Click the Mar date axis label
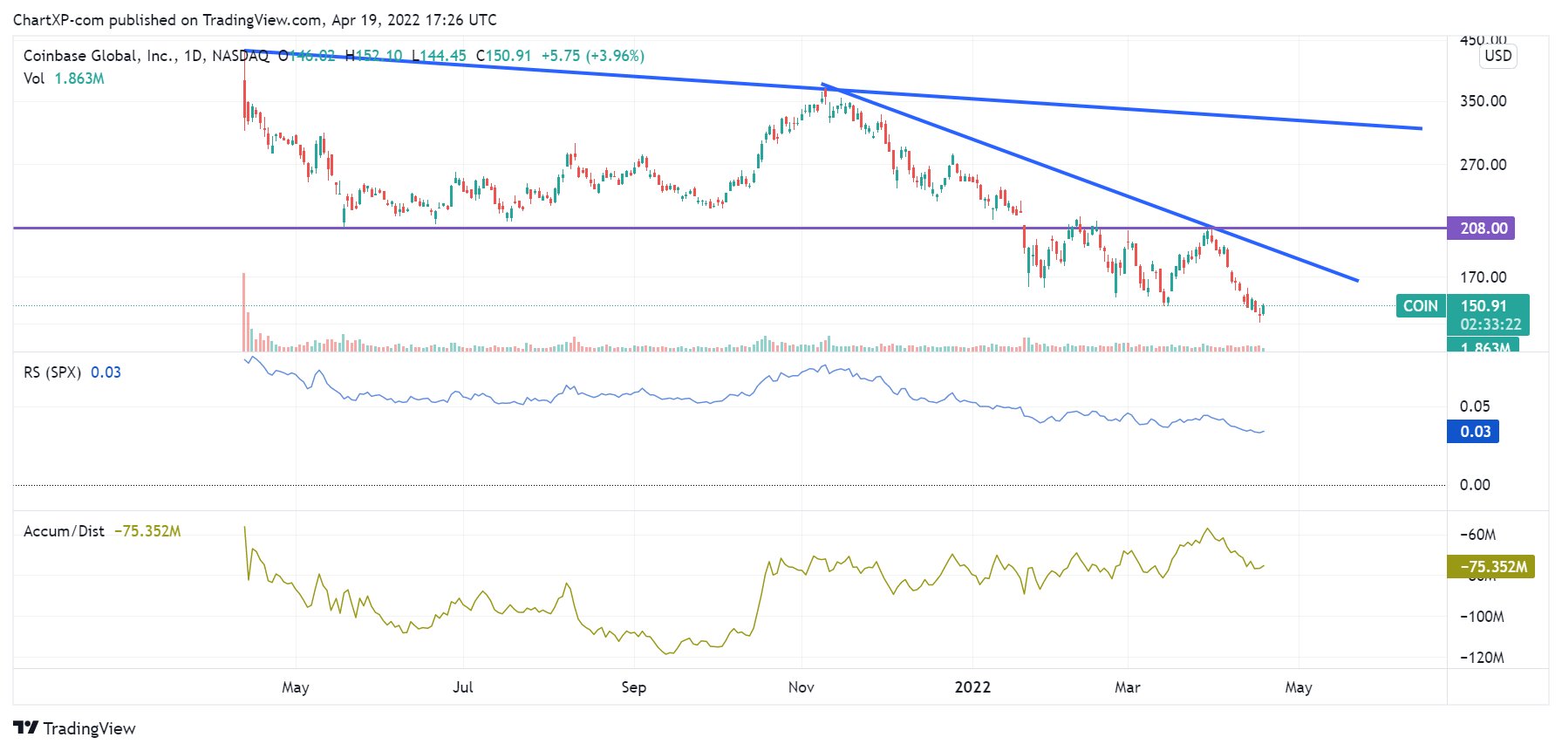Image resolution: width=1562 pixels, height=751 pixels. coord(1128,687)
